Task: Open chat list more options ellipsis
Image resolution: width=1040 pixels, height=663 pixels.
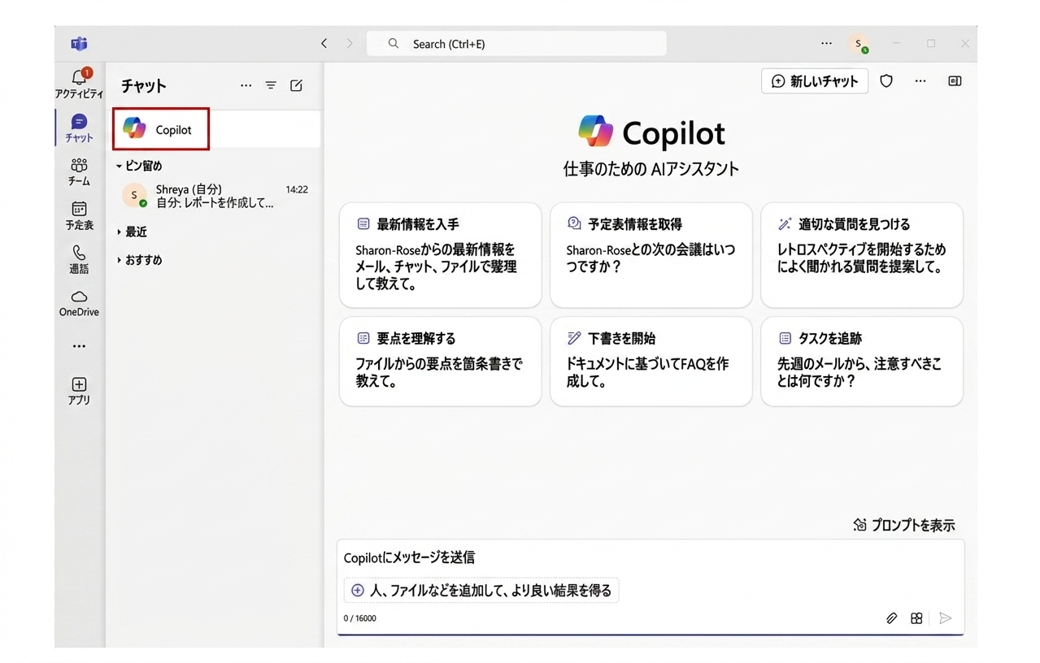Action: click(246, 85)
